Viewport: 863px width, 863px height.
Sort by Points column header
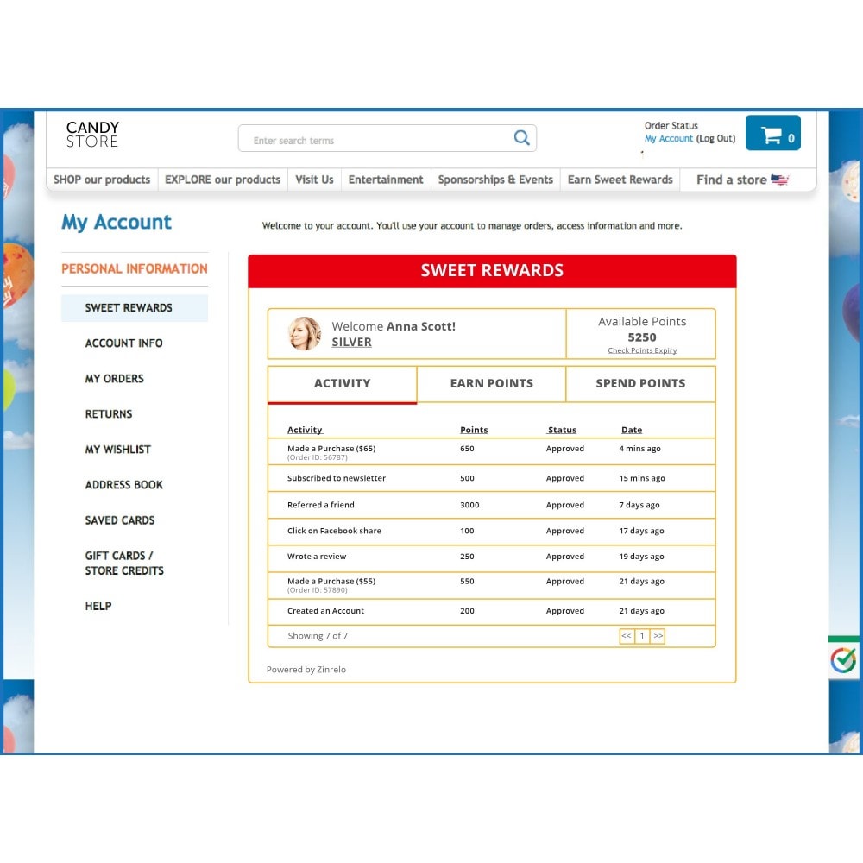click(474, 430)
